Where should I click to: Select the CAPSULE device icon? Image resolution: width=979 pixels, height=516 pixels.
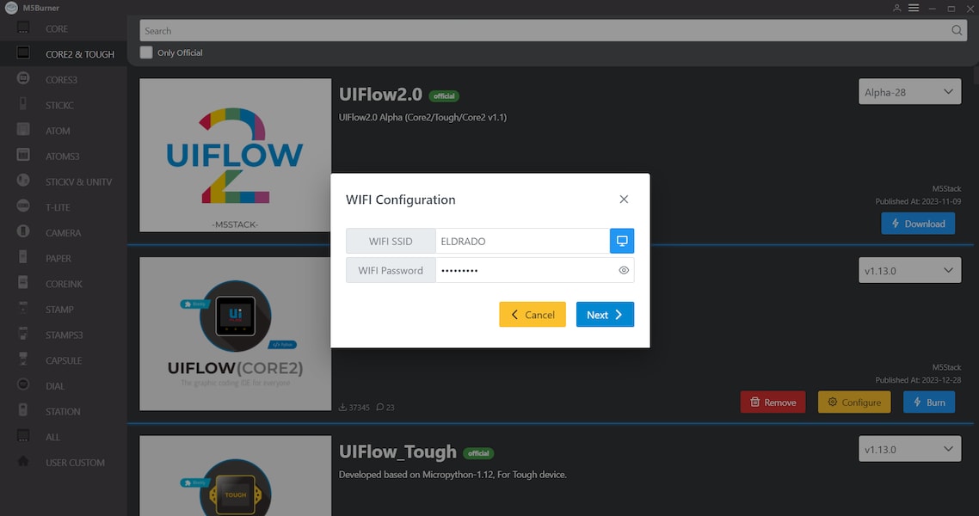click(x=23, y=359)
